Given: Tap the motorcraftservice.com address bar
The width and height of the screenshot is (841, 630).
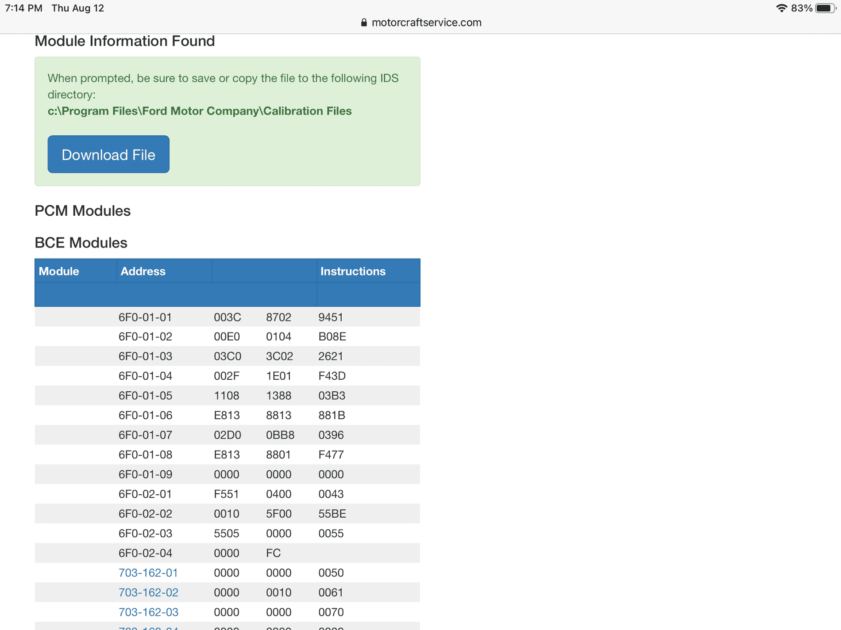Looking at the screenshot, I should pyautogui.click(x=421, y=23).
